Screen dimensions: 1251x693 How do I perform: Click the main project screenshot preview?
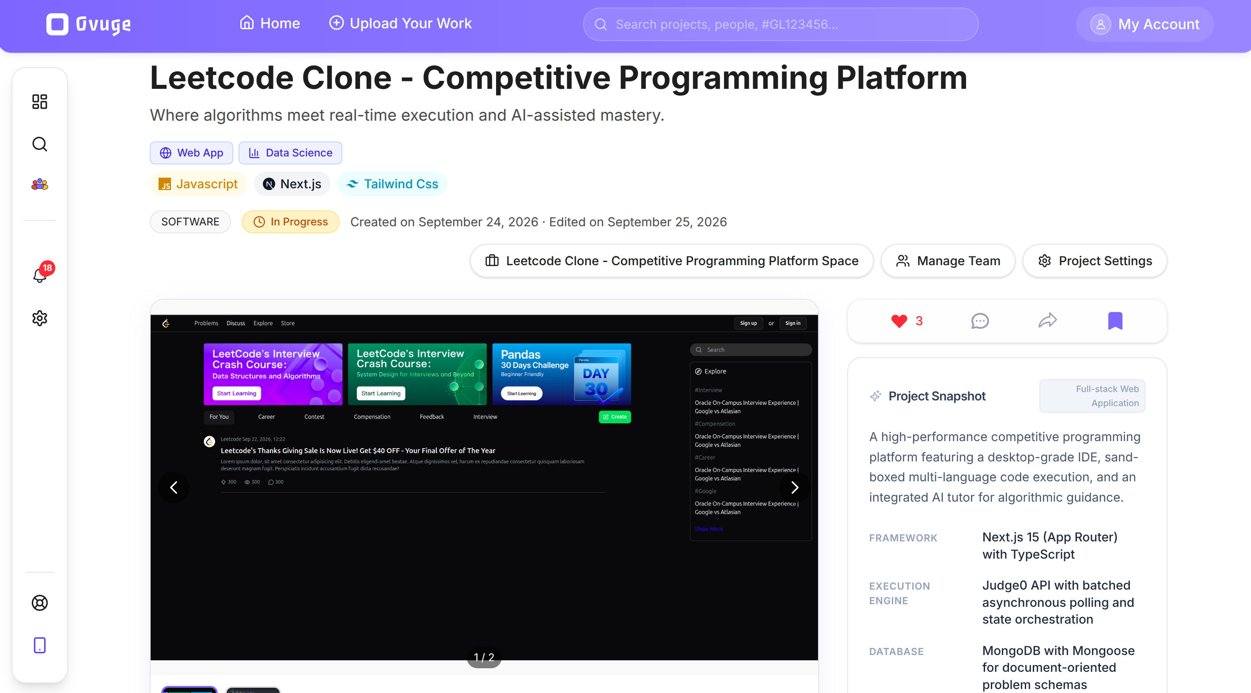(484, 487)
